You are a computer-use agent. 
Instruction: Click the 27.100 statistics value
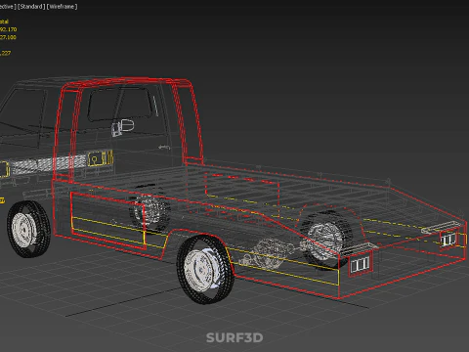(8, 37)
